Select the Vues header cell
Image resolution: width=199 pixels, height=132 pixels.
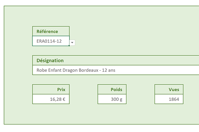(x=169, y=89)
